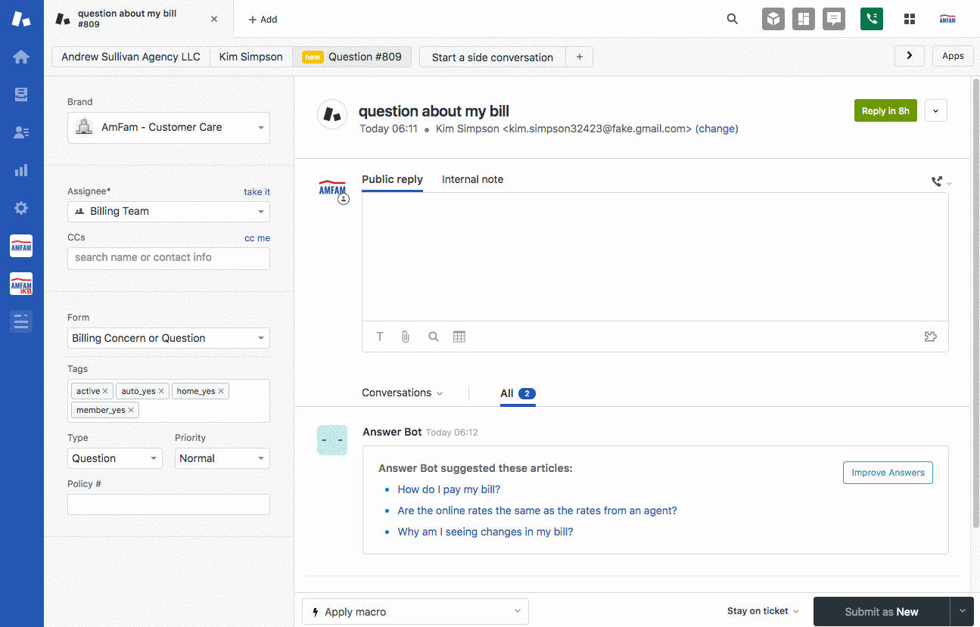The width and height of the screenshot is (980, 627).
Task: Open the Admin gear icon in sidebar
Action: (x=21, y=208)
